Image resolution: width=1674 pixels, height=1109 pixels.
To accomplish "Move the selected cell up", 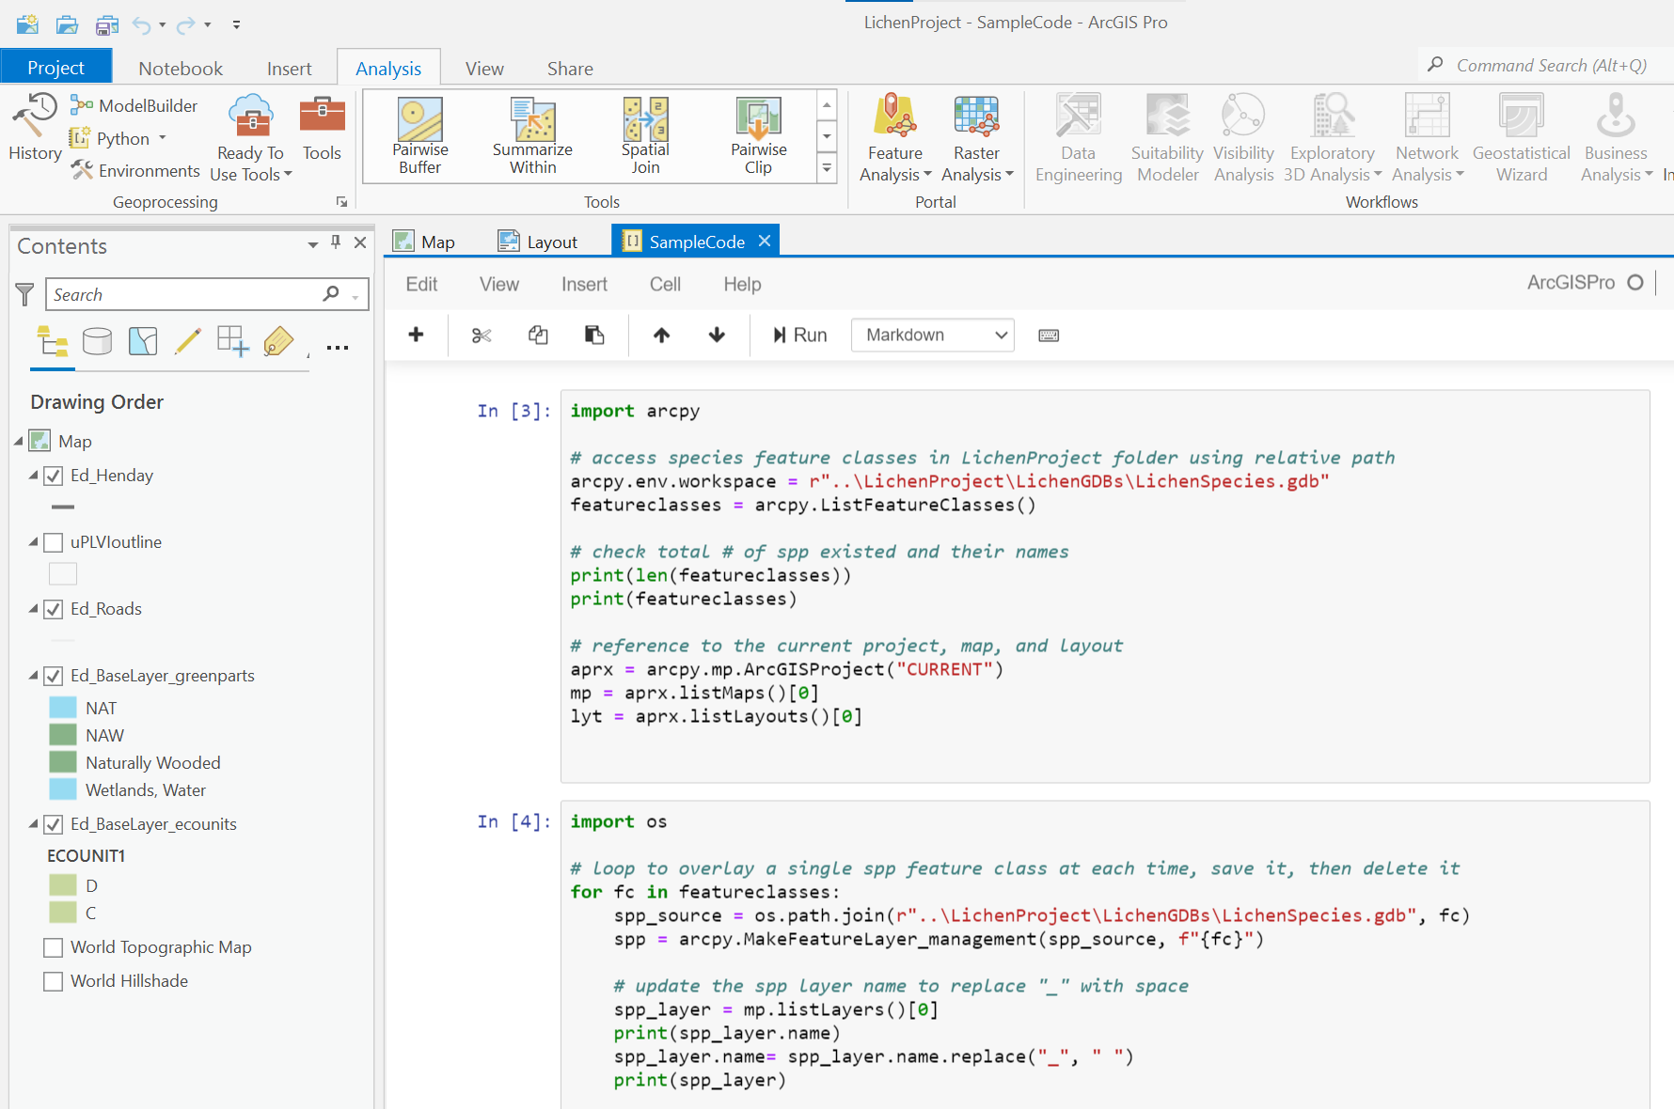I will (x=662, y=336).
